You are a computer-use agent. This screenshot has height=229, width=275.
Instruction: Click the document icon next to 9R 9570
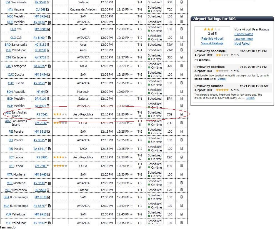pos(48,2)
